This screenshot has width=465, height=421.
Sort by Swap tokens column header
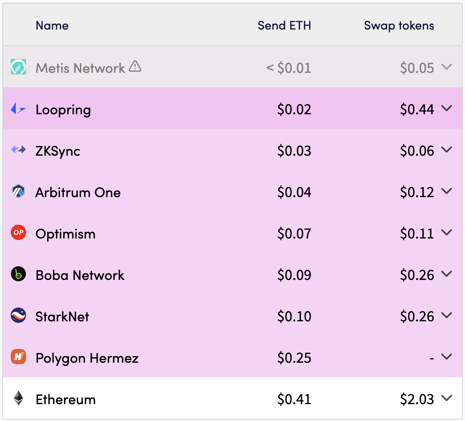coord(399,26)
